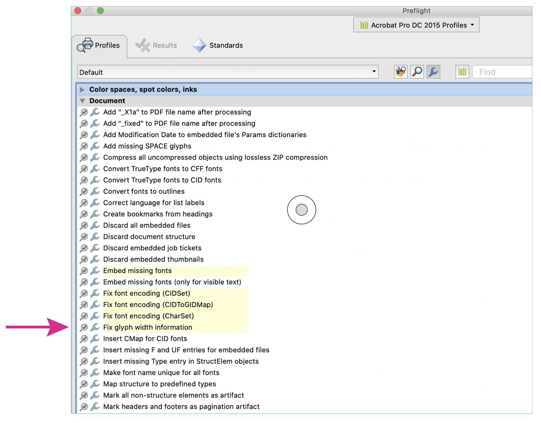
Task: Click check icon beside Discard all embedded files
Action: (84, 225)
